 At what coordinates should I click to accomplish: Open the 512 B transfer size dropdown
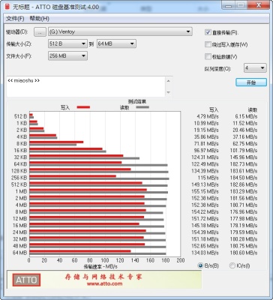click(x=67, y=43)
